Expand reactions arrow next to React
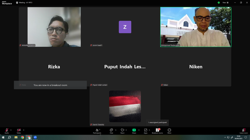This screenshot has width=250, height=140. coord(126,130)
